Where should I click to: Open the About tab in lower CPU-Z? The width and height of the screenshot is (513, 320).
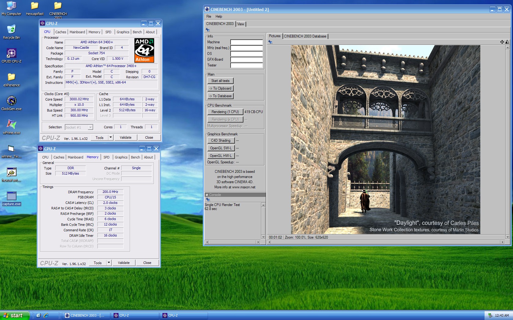pos(148,157)
